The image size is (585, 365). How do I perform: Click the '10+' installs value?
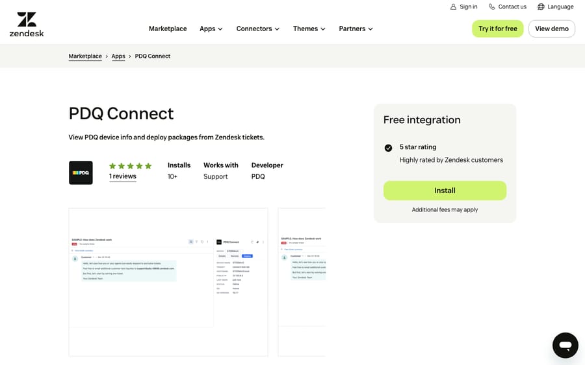pyautogui.click(x=172, y=177)
